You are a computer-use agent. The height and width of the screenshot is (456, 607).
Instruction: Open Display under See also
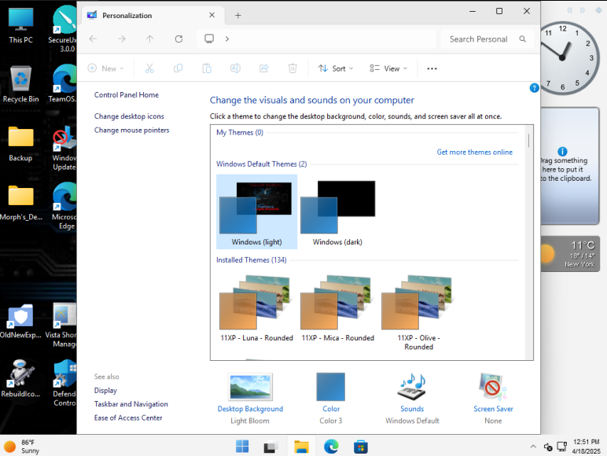click(105, 390)
